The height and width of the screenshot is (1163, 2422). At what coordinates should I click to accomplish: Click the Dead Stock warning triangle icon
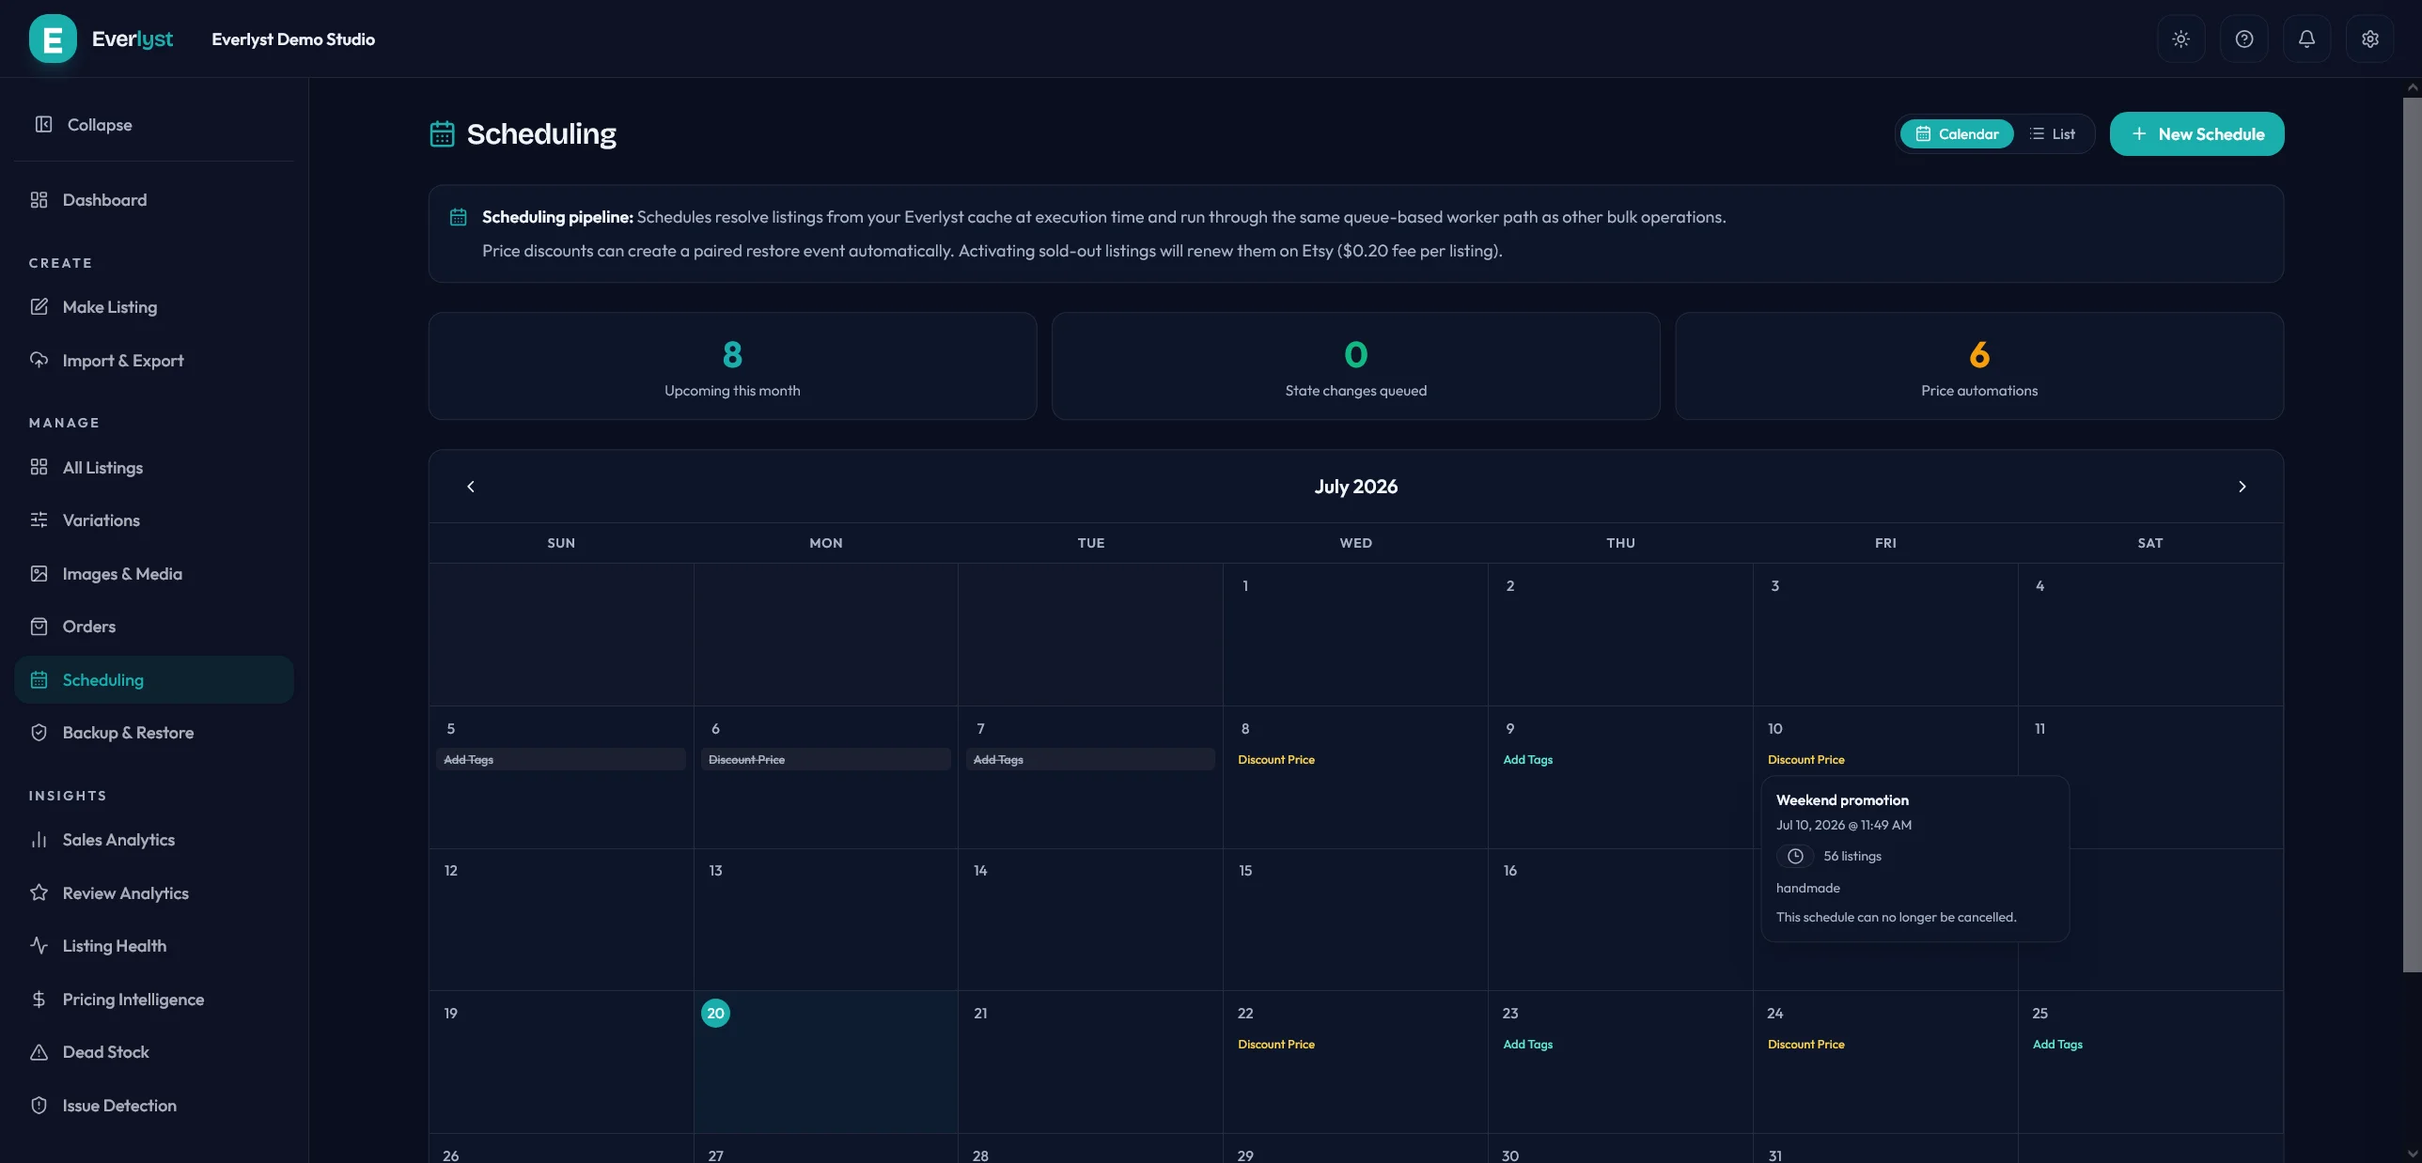[39, 1051]
